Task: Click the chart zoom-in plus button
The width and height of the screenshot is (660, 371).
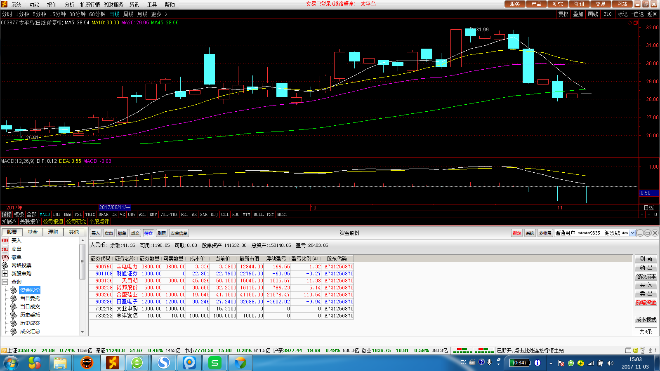Action: tap(642, 214)
